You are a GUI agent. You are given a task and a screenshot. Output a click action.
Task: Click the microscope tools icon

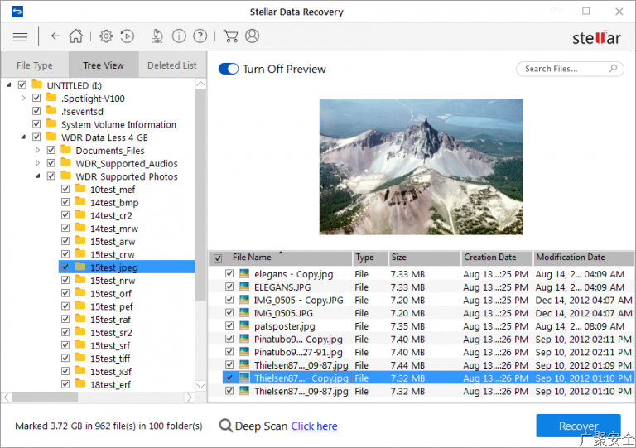tap(157, 36)
